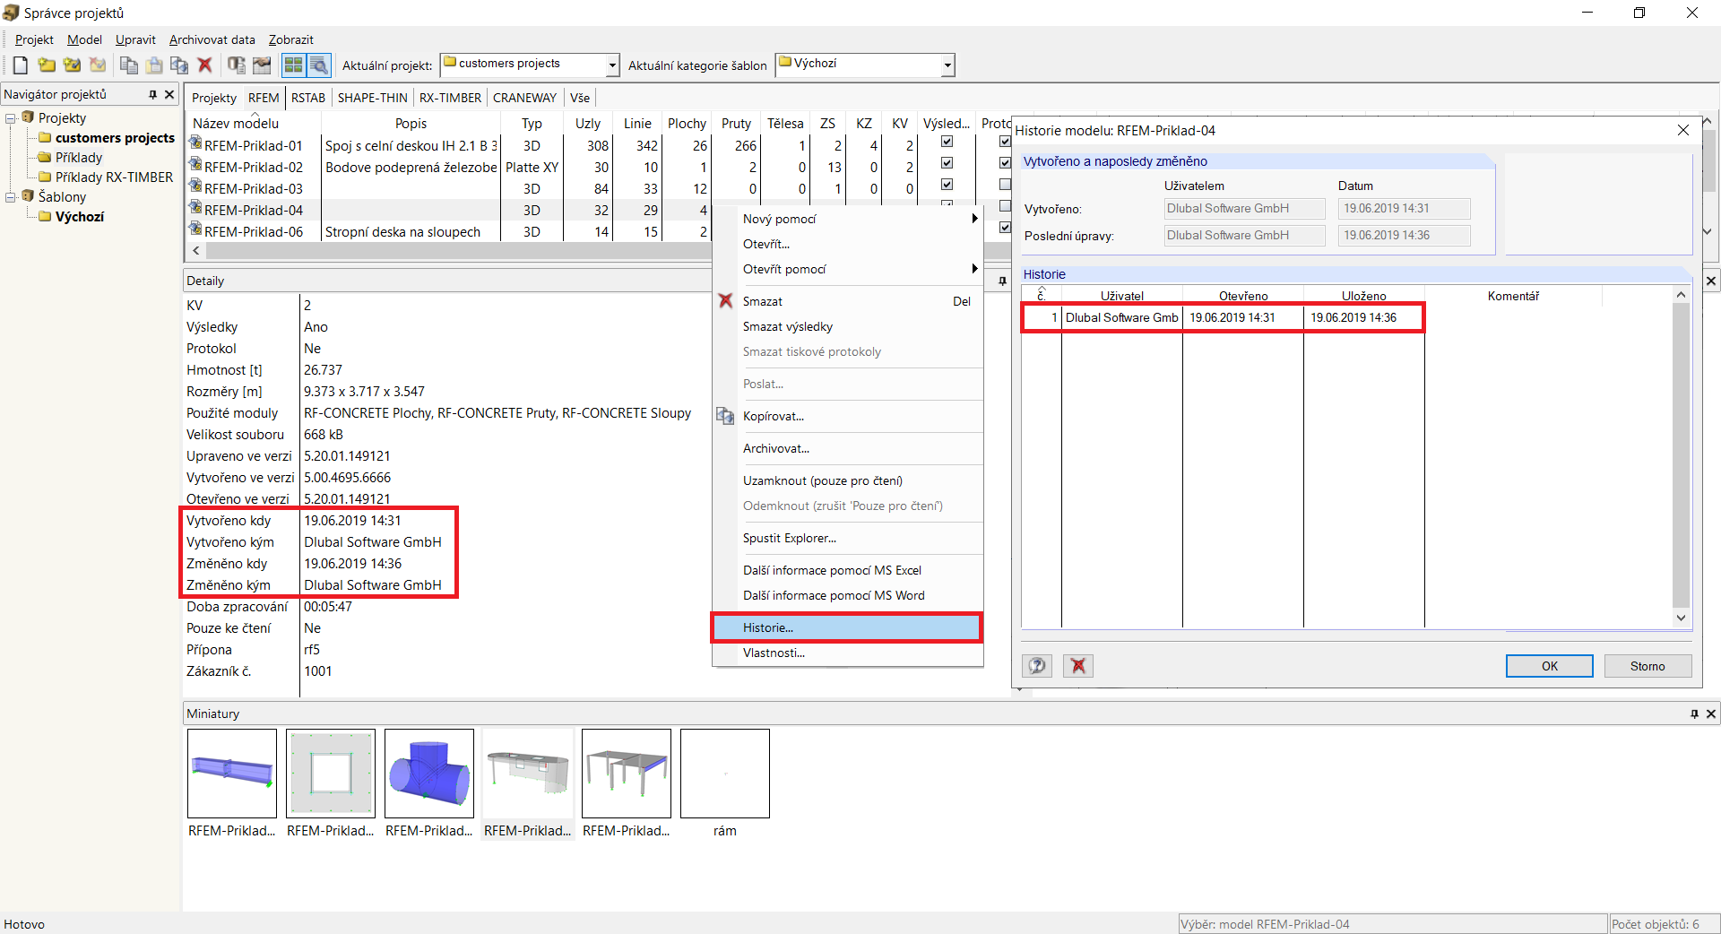Screen dimensions: 1721x934
Task: Close the Detaily panel
Action: (1711, 281)
